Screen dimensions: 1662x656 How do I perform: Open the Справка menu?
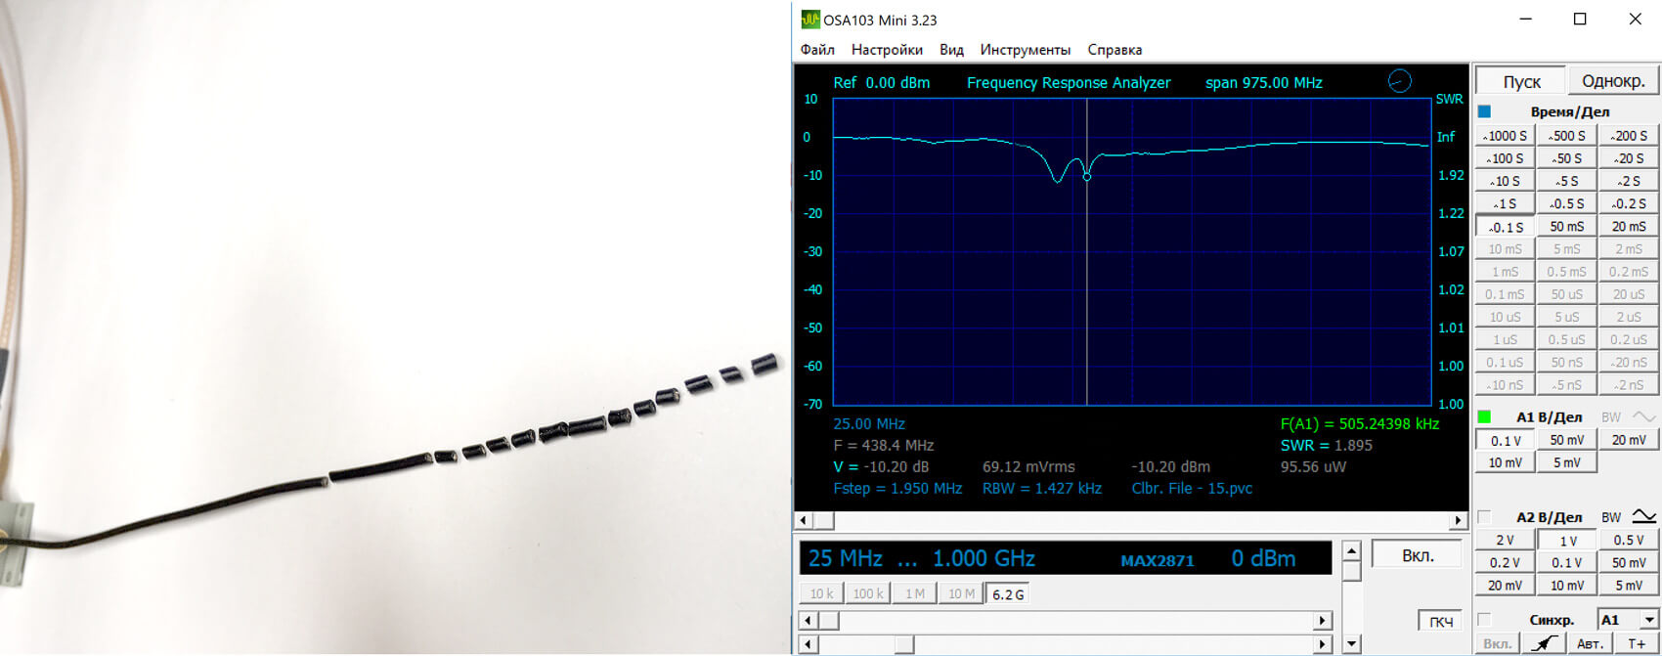click(1115, 50)
